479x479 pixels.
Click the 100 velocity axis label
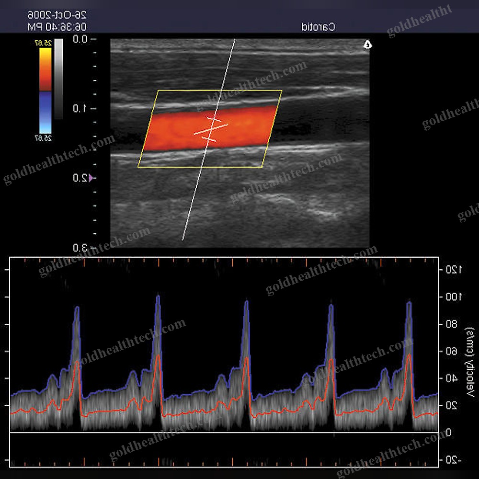[454, 297]
